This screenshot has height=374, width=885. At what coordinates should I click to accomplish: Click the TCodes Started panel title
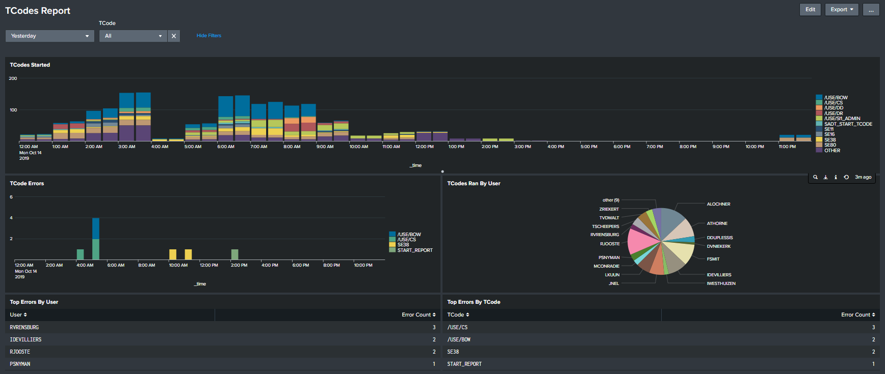(30, 65)
